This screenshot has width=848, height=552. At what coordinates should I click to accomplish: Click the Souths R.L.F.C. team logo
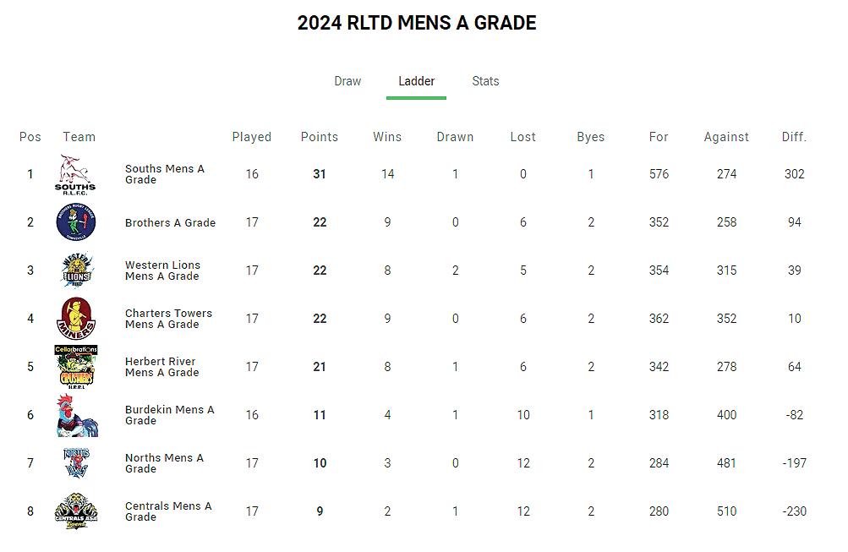click(x=76, y=175)
